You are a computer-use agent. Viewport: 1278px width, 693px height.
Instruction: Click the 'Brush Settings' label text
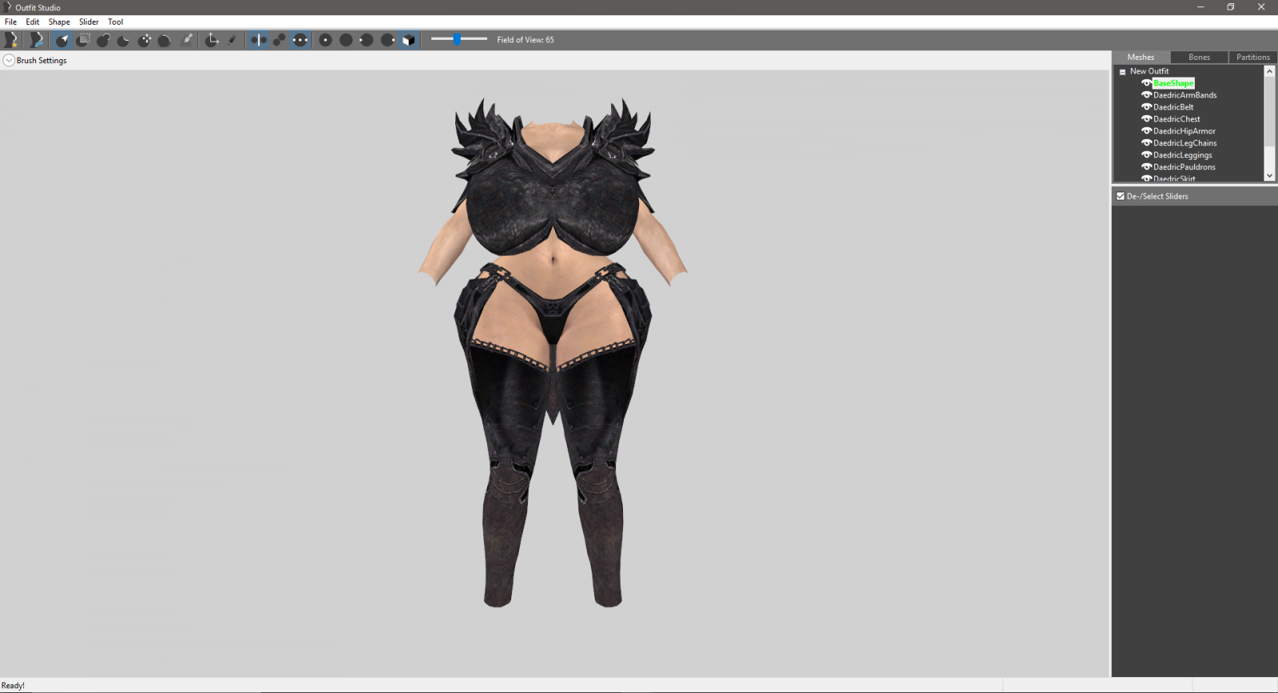42,61
